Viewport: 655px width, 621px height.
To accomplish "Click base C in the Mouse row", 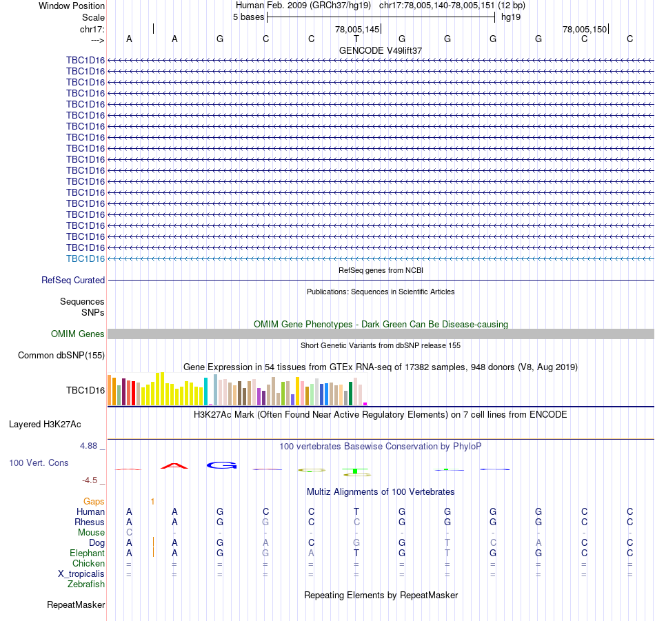I will (x=129, y=533).
